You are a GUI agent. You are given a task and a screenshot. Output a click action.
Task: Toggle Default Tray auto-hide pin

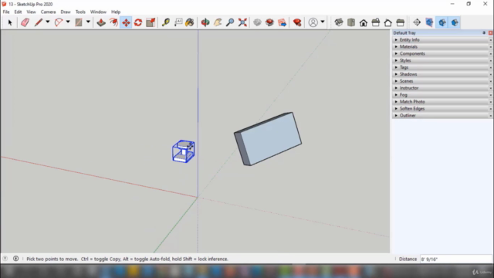coord(484,32)
